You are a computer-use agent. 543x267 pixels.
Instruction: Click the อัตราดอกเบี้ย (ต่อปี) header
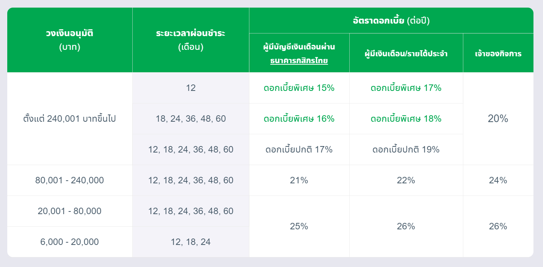(x=391, y=21)
